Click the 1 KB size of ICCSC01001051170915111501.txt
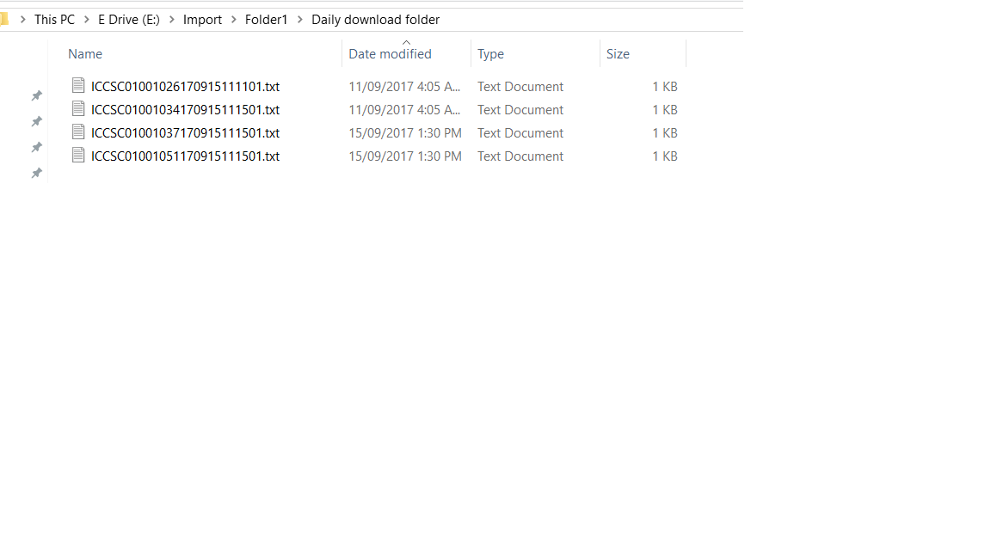 (665, 156)
